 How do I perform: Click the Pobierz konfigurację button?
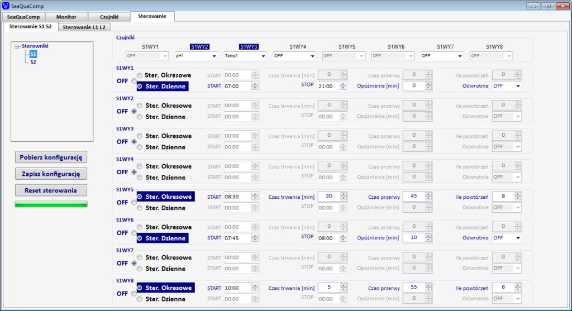click(51, 157)
